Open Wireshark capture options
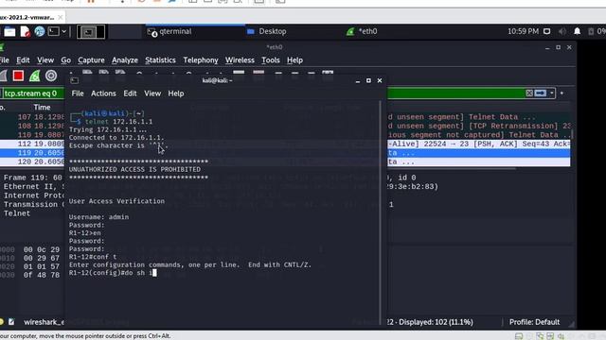606x340 pixels. 51,76
